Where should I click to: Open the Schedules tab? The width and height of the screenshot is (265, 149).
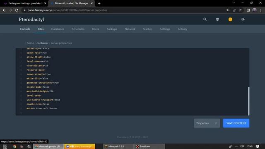click(x=78, y=29)
